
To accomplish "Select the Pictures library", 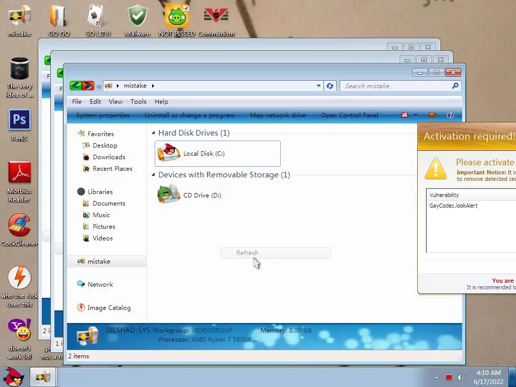I will pyautogui.click(x=104, y=227).
